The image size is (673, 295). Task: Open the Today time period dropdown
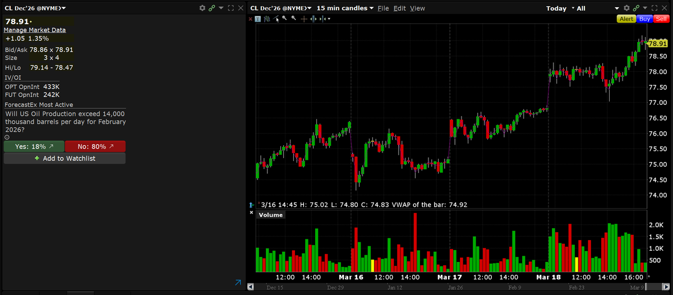coord(560,8)
